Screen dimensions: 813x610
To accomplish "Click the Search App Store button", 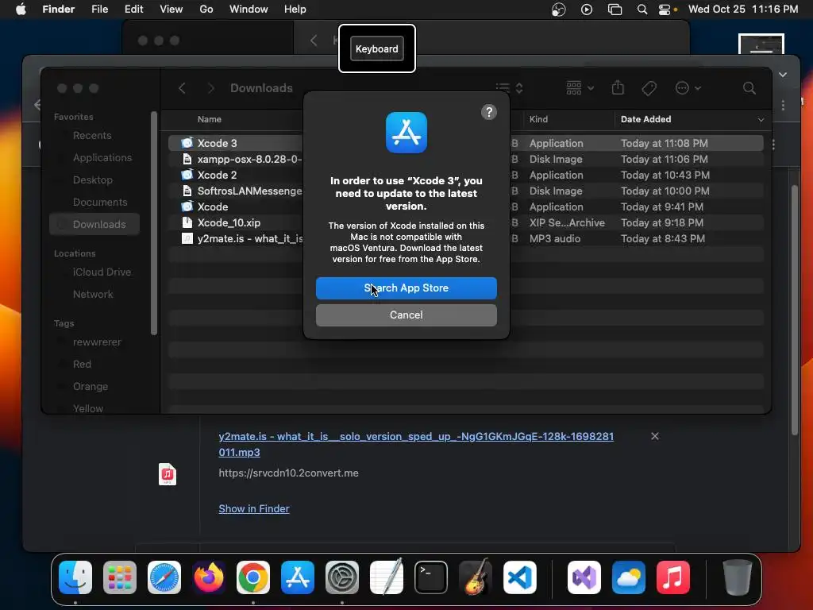I will [406, 288].
